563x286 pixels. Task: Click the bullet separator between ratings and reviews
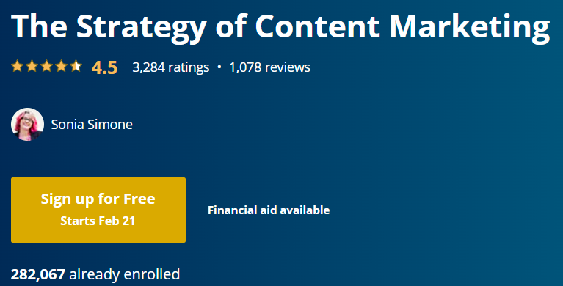point(219,67)
